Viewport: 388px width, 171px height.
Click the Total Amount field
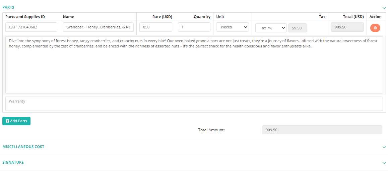click(322, 130)
